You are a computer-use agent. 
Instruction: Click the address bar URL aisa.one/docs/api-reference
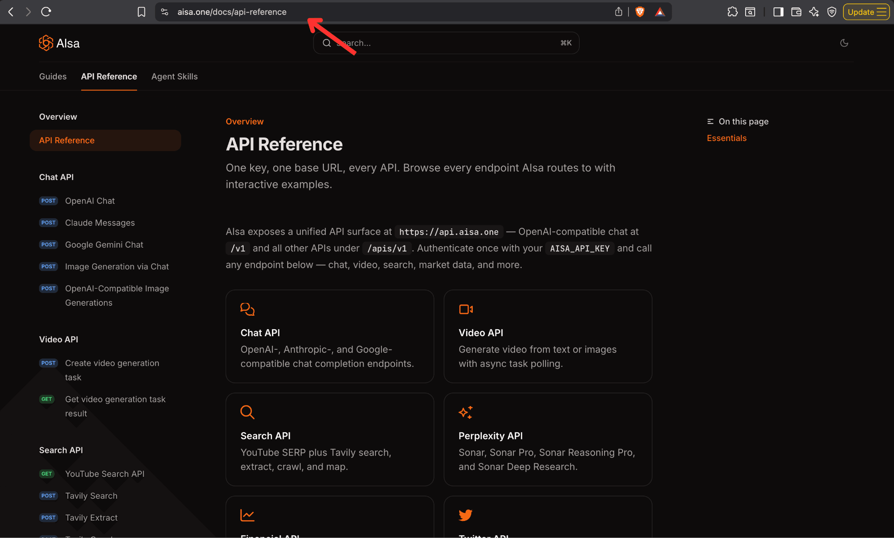click(x=232, y=12)
